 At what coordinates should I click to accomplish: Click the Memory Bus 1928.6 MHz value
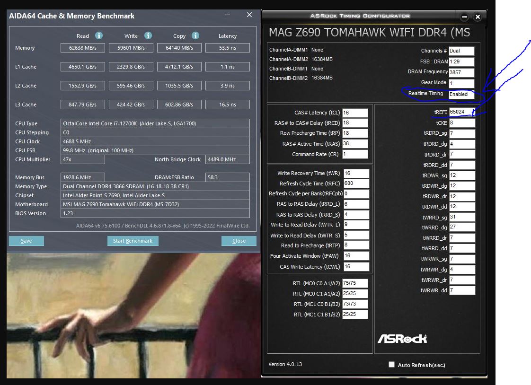pos(83,177)
